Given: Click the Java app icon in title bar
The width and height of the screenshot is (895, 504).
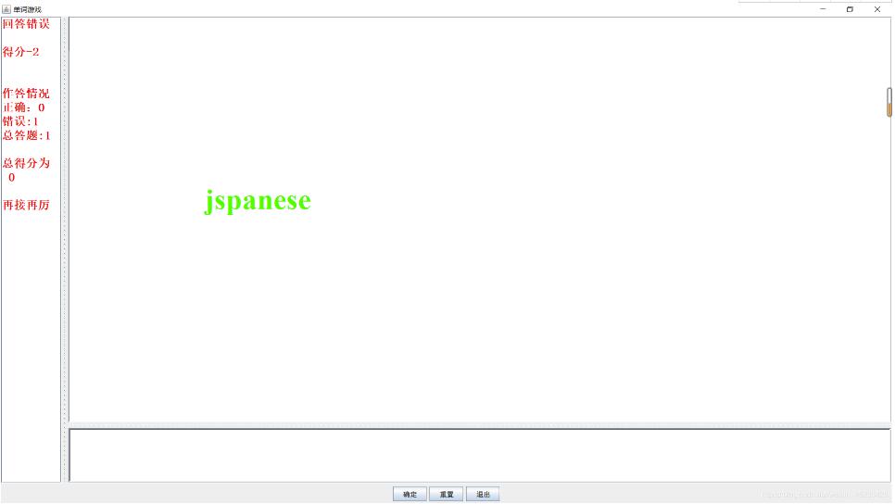Looking at the screenshot, I should coord(6,9).
